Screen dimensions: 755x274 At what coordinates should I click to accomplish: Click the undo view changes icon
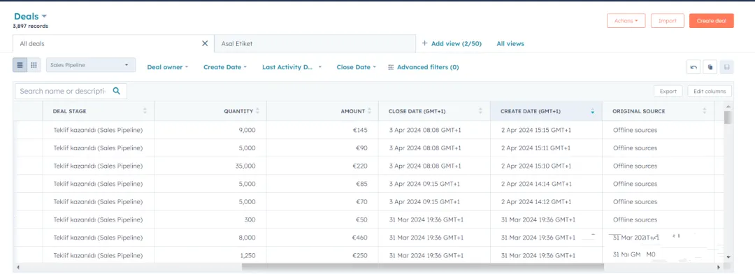tap(694, 67)
